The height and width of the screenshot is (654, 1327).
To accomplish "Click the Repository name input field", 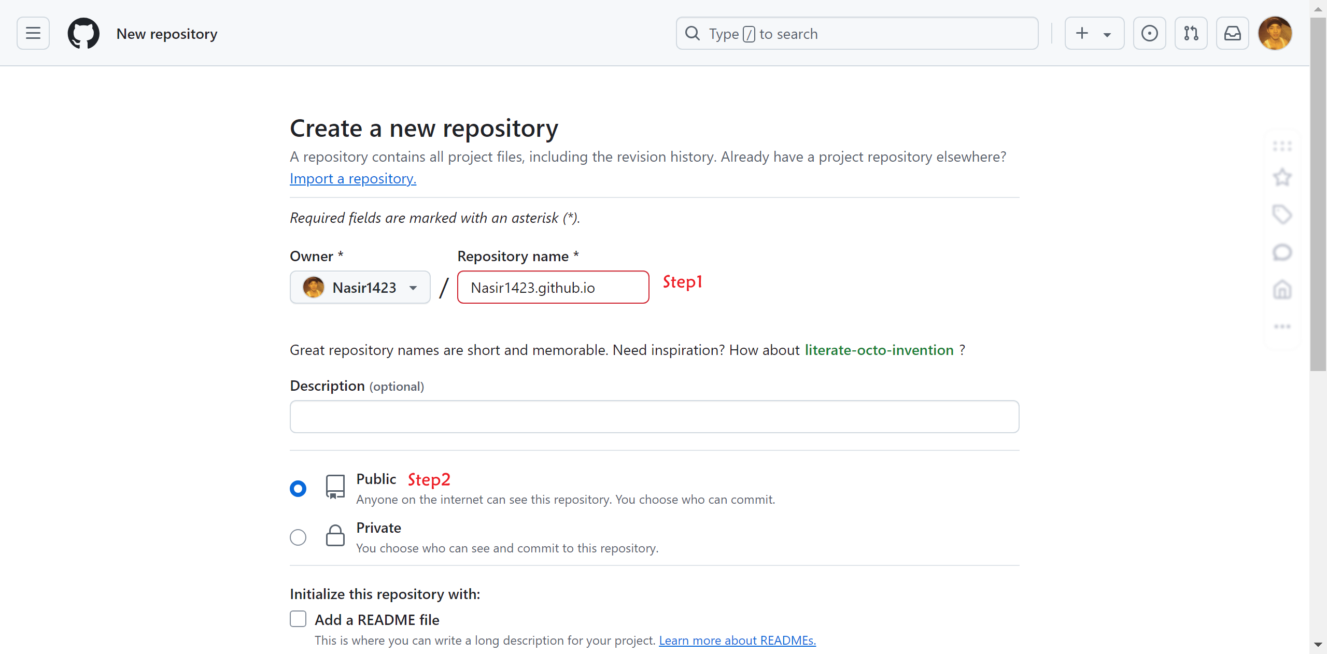I will (x=553, y=287).
